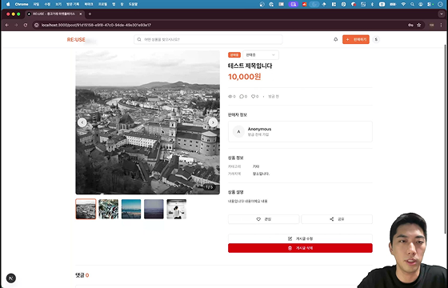View site information icon beside the URL

point(36,25)
